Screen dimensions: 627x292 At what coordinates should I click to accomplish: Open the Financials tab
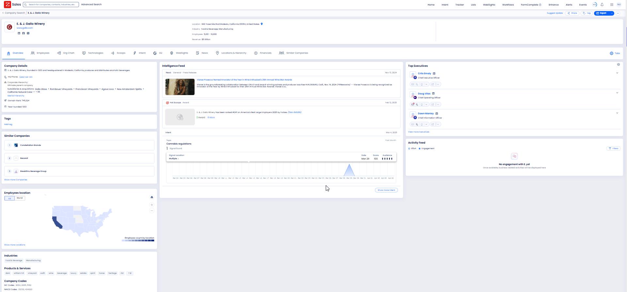point(263,53)
